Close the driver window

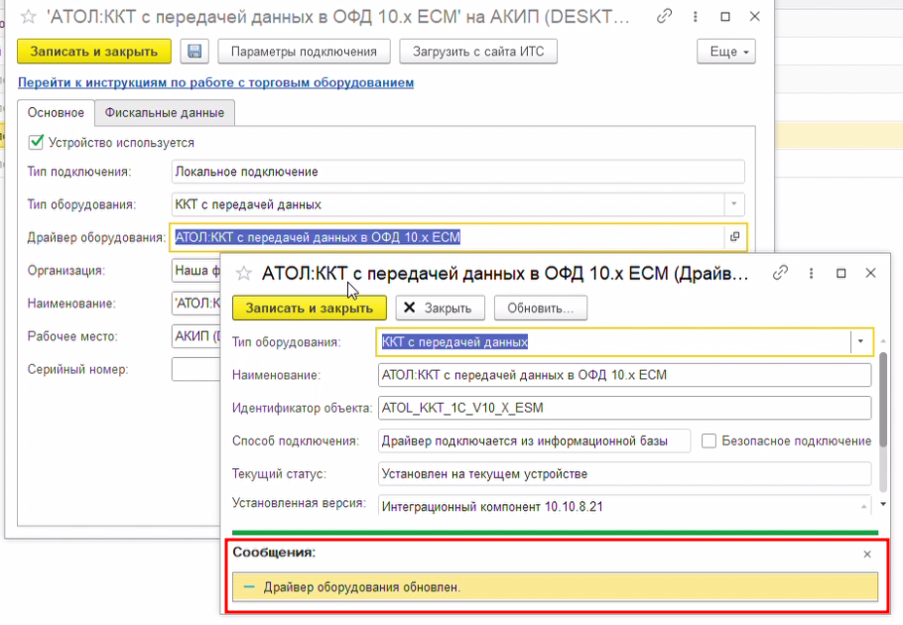871,273
